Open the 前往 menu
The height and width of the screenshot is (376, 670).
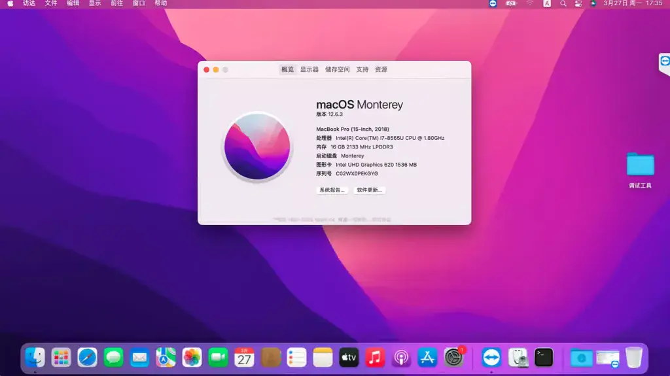[x=116, y=3]
